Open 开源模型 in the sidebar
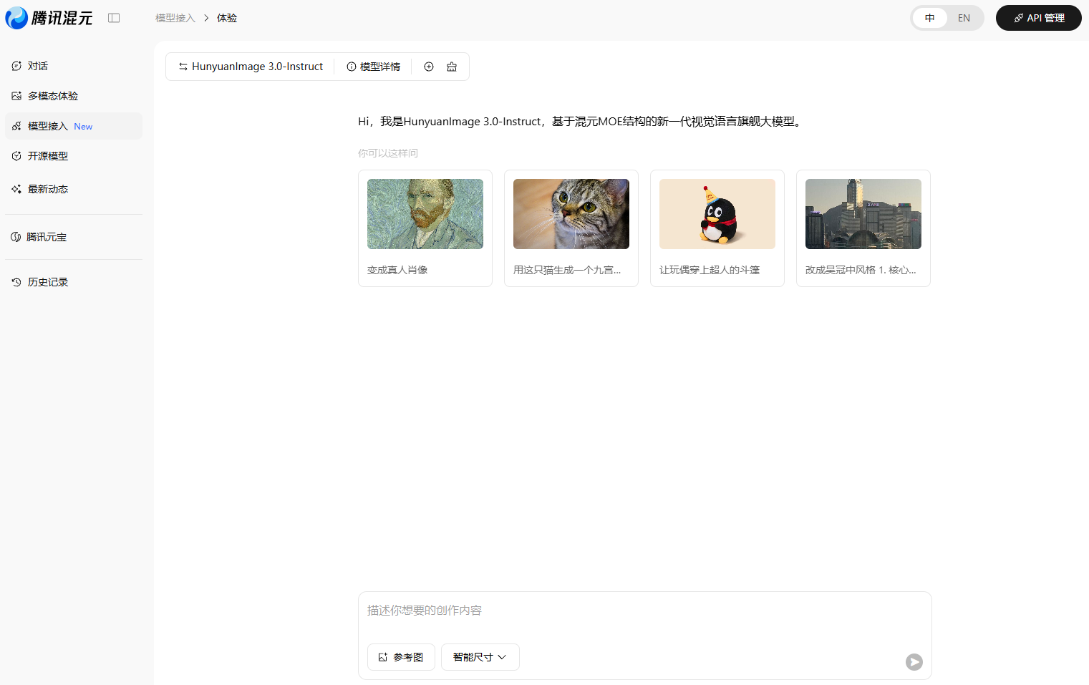 click(47, 156)
